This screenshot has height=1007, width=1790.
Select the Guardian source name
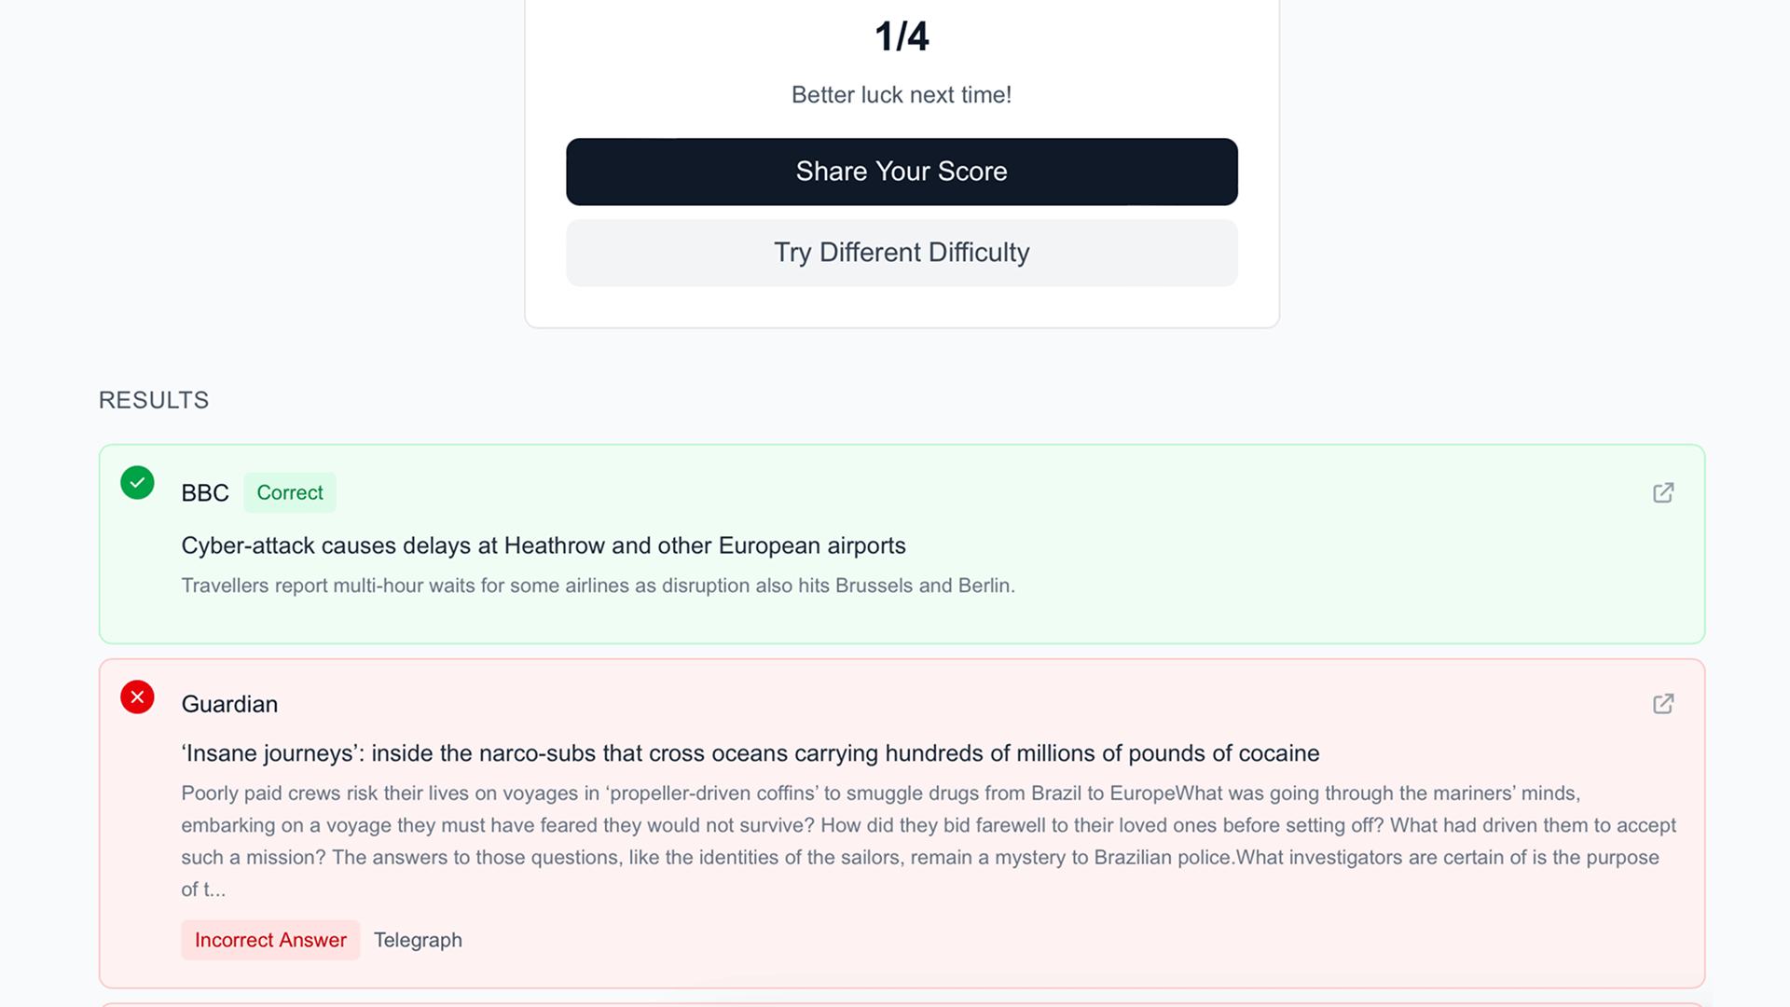tap(229, 704)
